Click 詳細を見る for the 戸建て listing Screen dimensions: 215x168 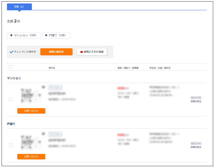196,147
